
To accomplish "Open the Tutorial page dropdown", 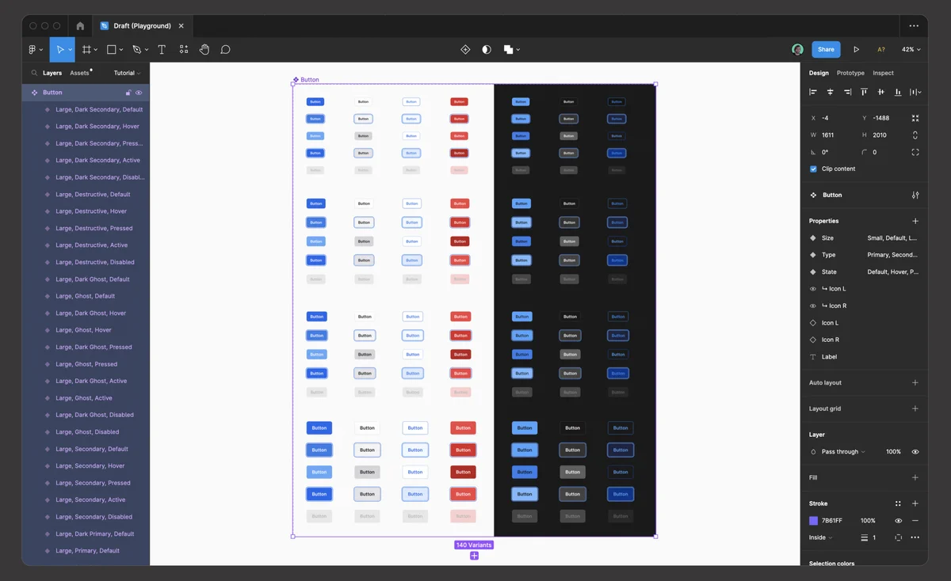I will [x=127, y=73].
